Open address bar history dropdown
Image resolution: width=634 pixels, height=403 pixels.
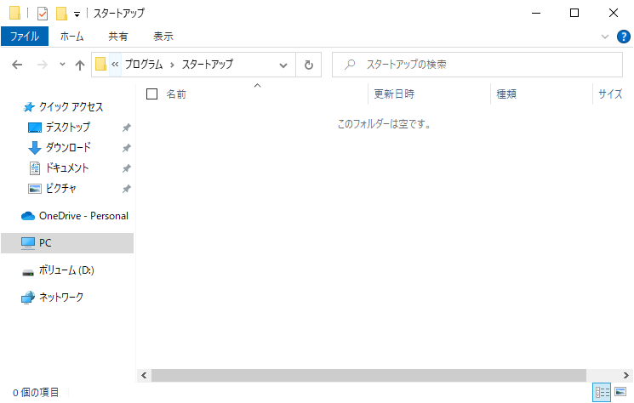283,65
